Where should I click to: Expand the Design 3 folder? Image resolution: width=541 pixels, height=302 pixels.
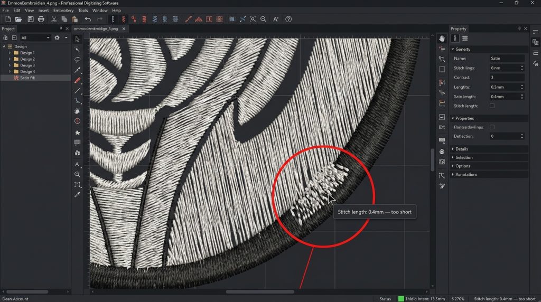tap(10, 65)
